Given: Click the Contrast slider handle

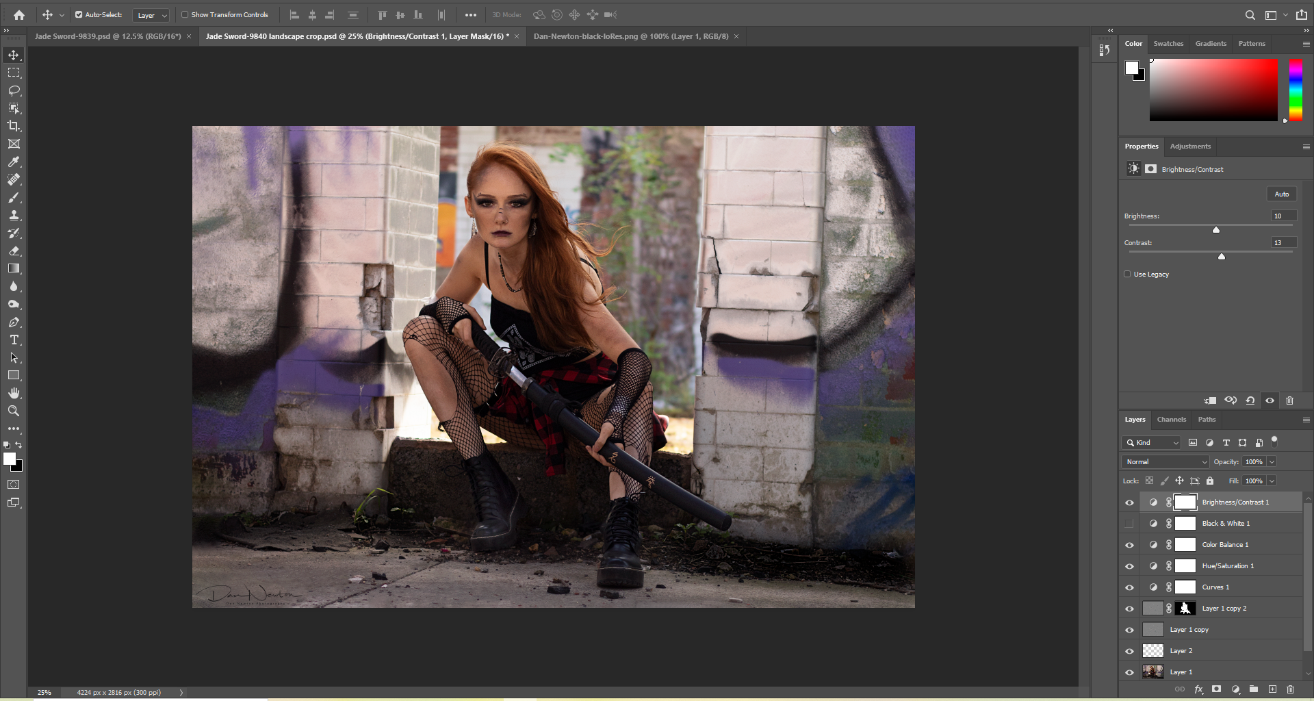Looking at the screenshot, I should [x=1222, y=257].
